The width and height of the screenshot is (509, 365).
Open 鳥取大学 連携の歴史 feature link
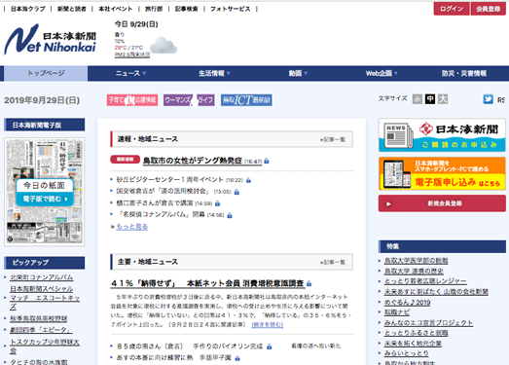pos(414,271)
